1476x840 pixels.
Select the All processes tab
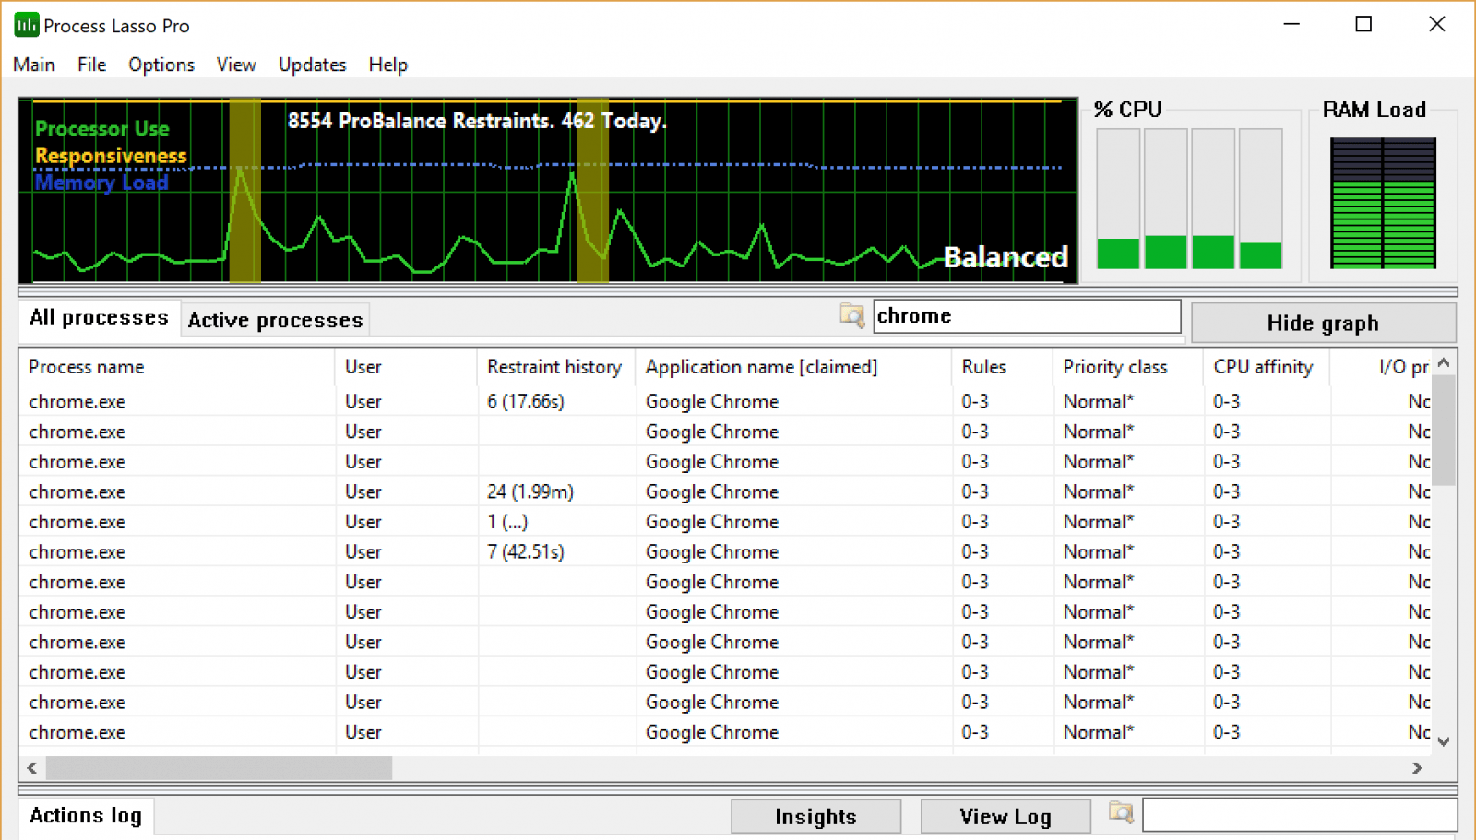point(99,318)
